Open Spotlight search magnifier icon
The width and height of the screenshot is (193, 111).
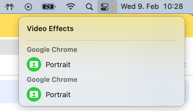[89, 7]
